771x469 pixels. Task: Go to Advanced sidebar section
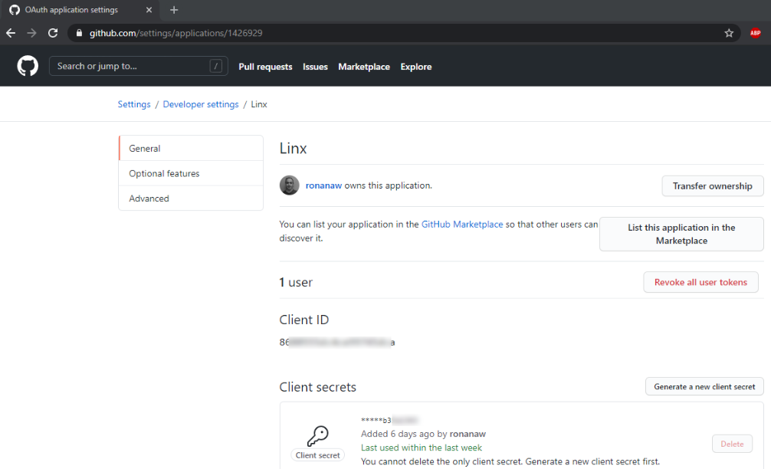pyautogui.click(x=149, y=198)
